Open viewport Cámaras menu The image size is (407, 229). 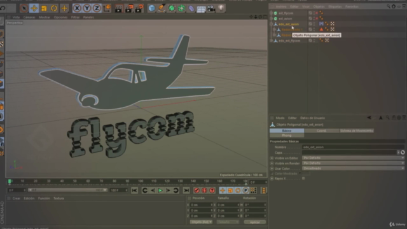[x=29, y=17]
